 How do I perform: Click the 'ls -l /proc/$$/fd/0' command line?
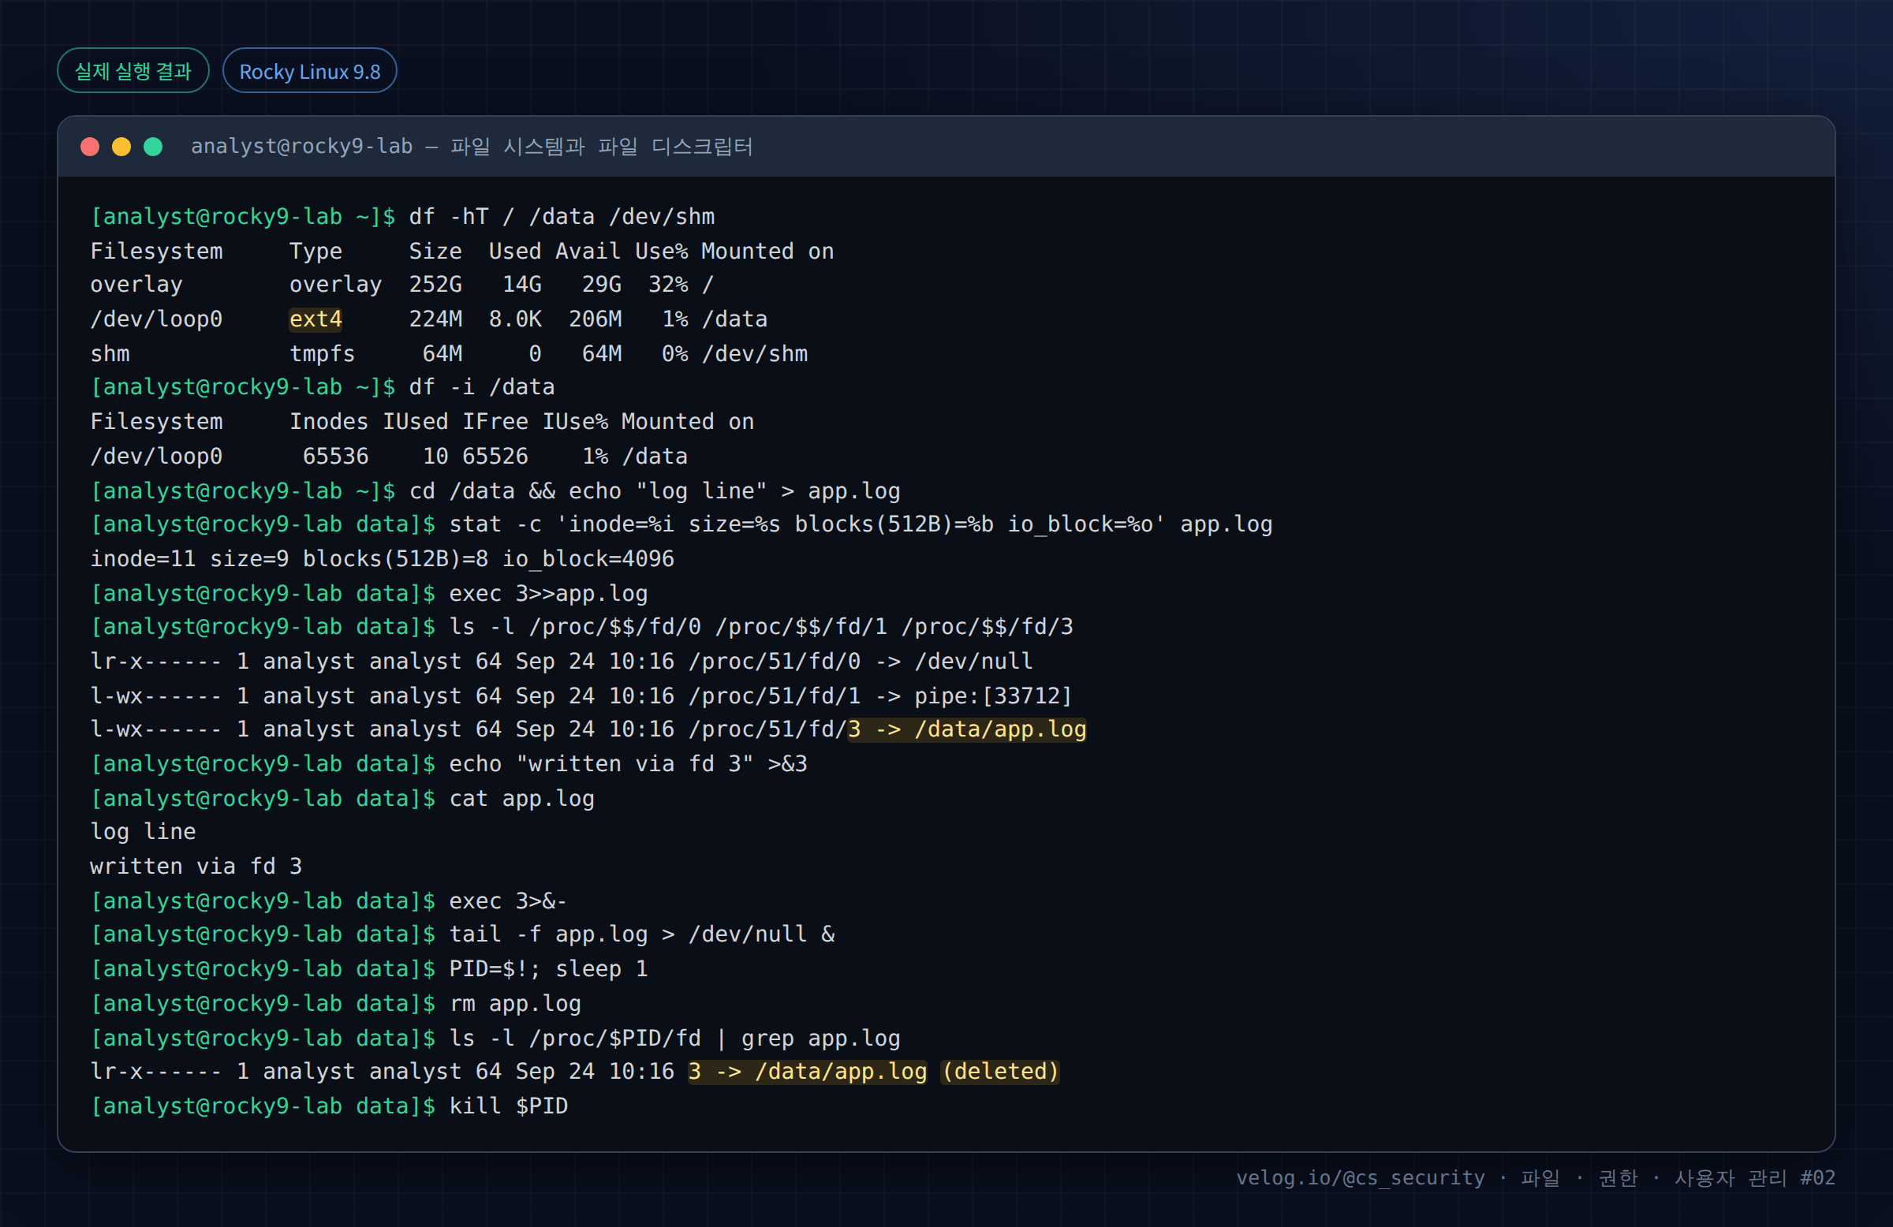(x=761, y=627)
